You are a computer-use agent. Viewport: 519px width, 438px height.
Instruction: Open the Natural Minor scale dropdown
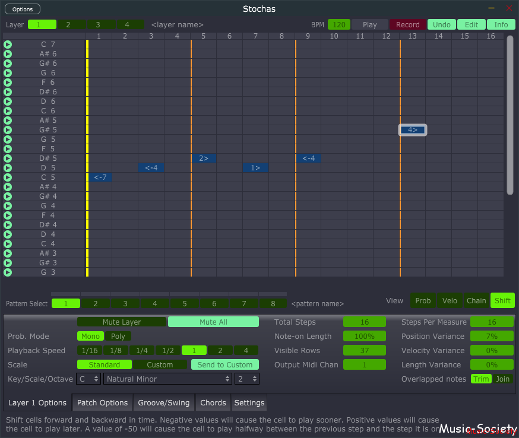coord(167,379)
